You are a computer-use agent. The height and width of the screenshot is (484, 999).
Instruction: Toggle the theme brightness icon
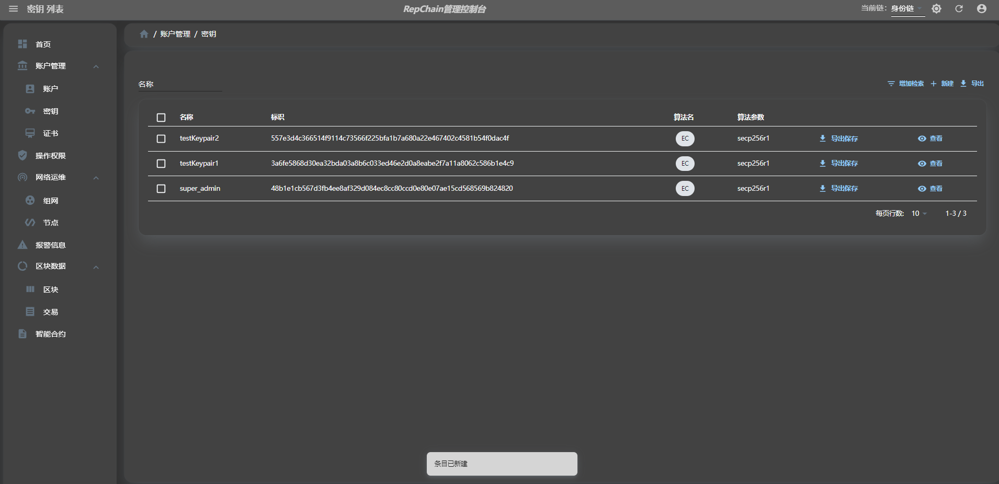936,9
